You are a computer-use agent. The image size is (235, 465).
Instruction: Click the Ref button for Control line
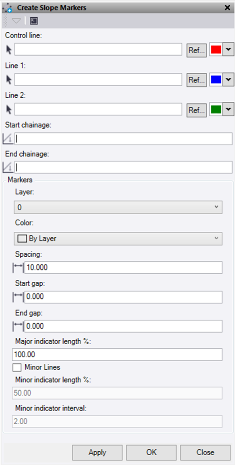[x=196, y=49]
